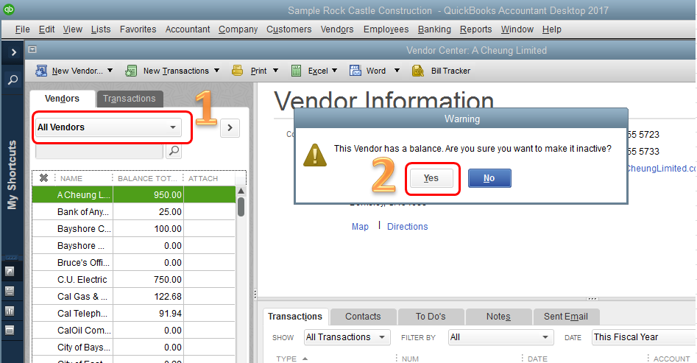Open the Date This Fiscal Year dropdown
The height and width of the screenshot is (363, 697).
point(644,337)
